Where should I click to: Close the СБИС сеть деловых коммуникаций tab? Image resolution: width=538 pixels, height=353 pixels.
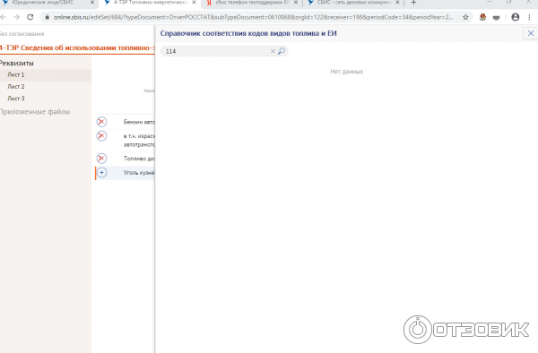point(397,3)
